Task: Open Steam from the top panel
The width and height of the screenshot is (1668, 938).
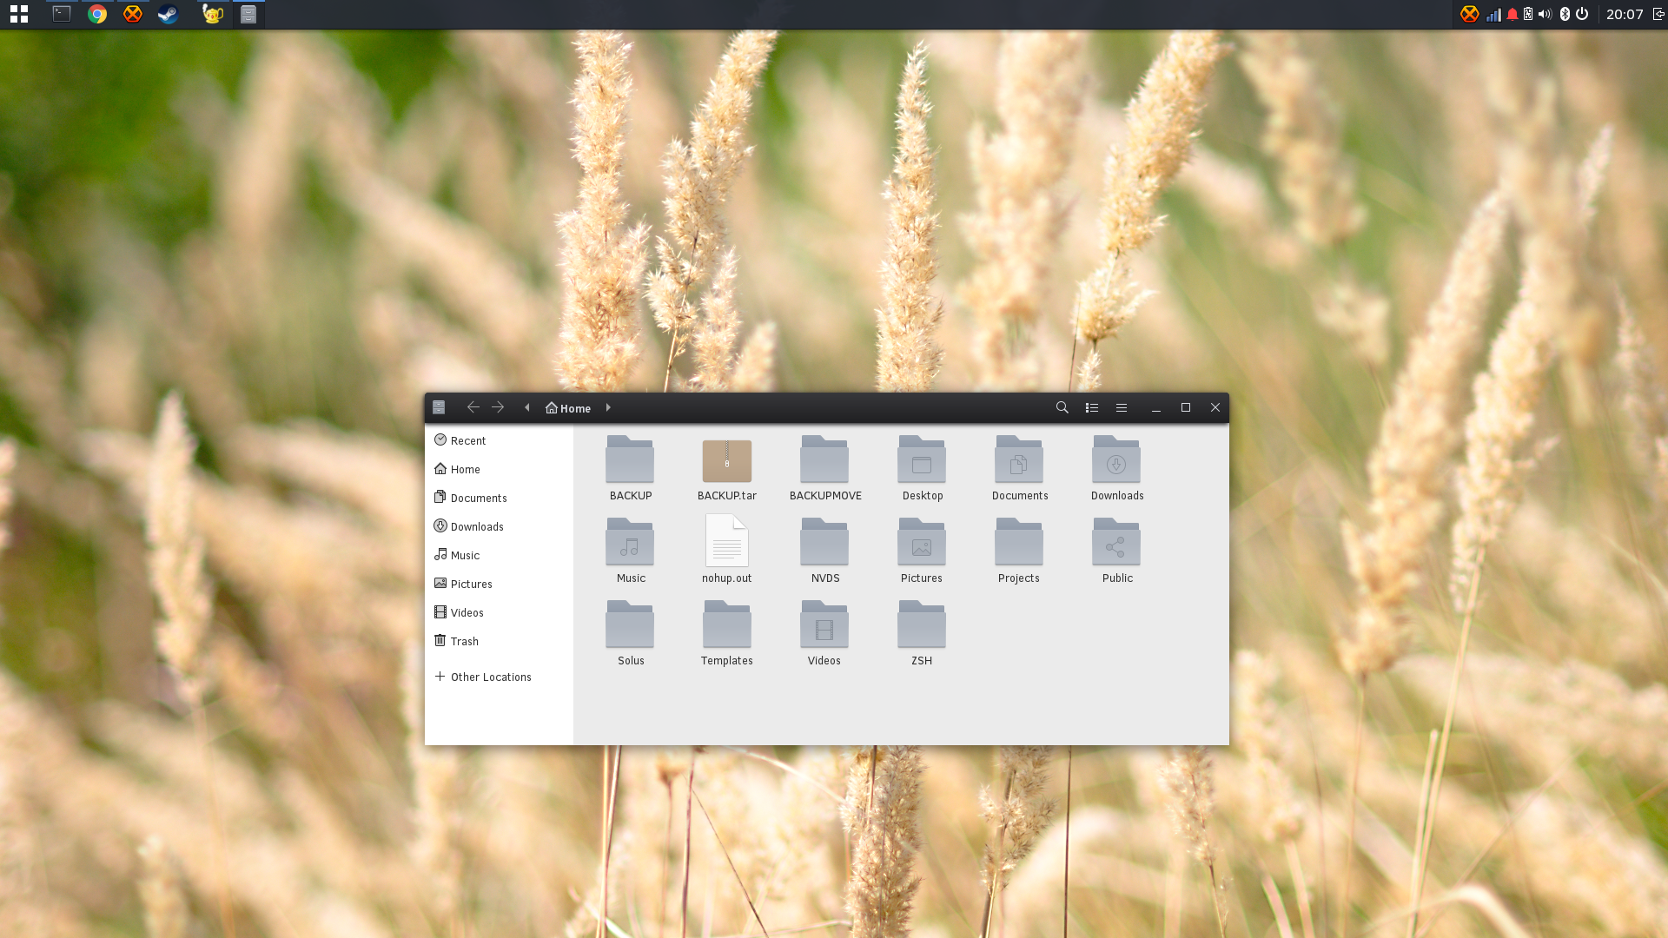Action: pos(168,14)
